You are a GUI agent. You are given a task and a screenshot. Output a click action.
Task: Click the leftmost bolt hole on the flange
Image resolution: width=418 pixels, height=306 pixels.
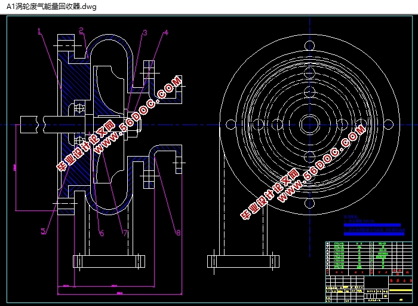tap(231, 124)
